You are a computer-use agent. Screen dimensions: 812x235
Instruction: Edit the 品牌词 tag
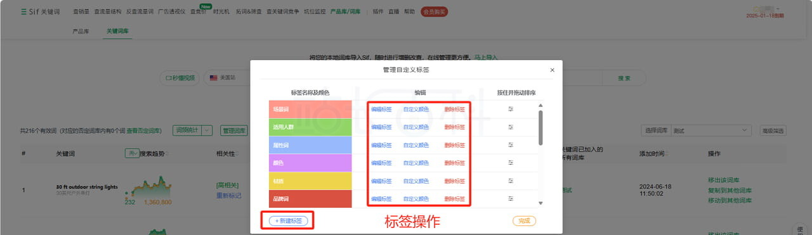pos(381,199)
